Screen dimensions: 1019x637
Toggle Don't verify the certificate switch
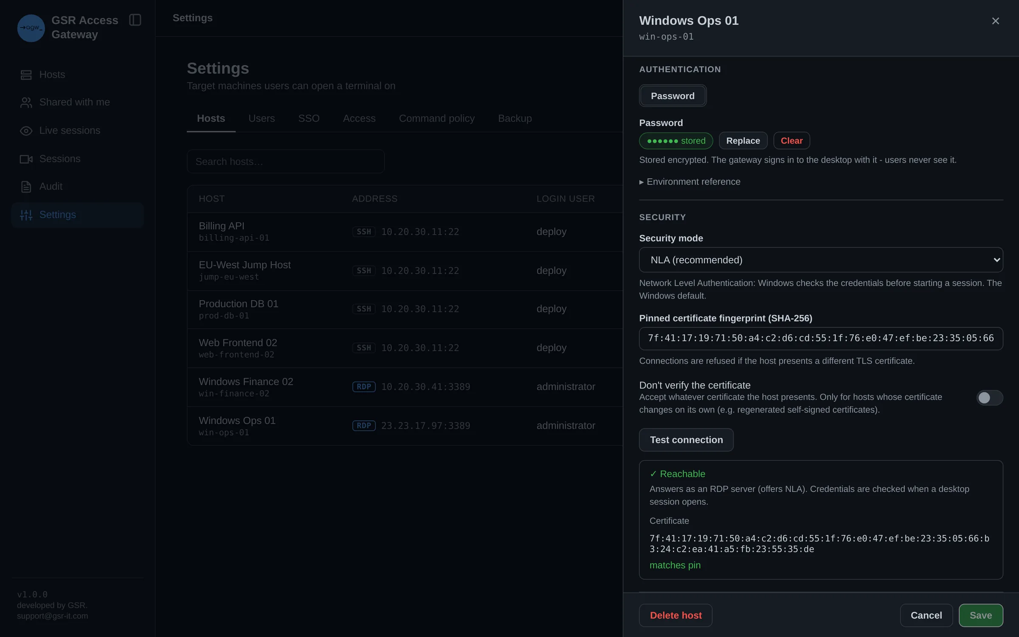[989, 397]
